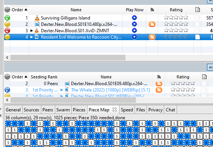
Task: Switch to the Speed tab
Action: tap(127, 110)
